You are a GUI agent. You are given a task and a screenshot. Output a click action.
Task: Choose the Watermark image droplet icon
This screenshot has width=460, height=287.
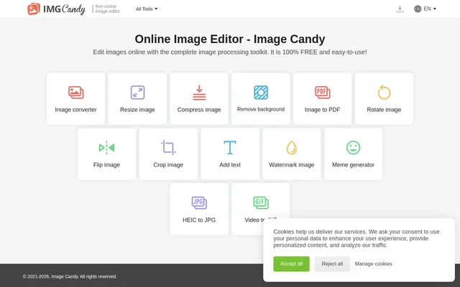291,148
